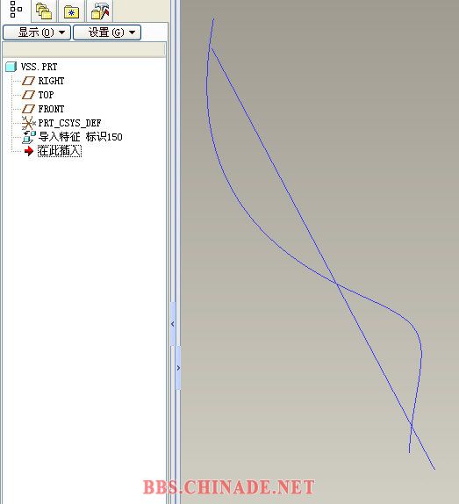Open the Connections tab with hammer icon
Viewport: 459px width, 504px height.
(100, 11)
